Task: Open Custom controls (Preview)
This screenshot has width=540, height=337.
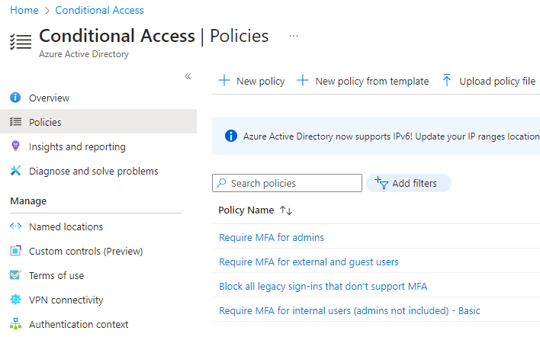Action: click(85, 252)
